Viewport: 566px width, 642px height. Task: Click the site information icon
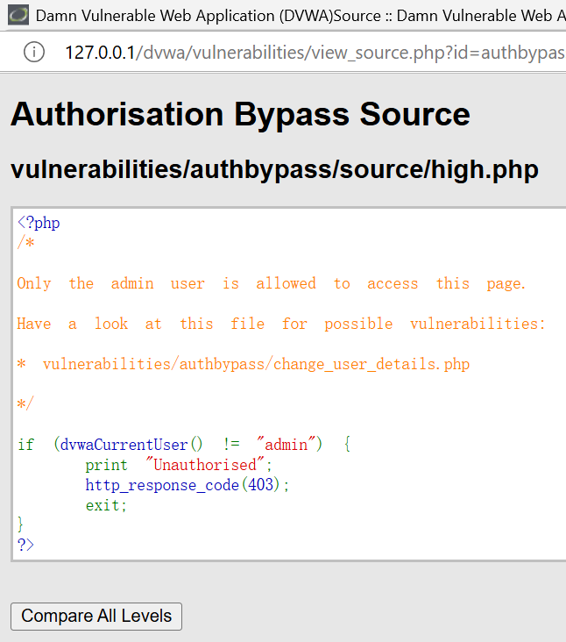34,52
